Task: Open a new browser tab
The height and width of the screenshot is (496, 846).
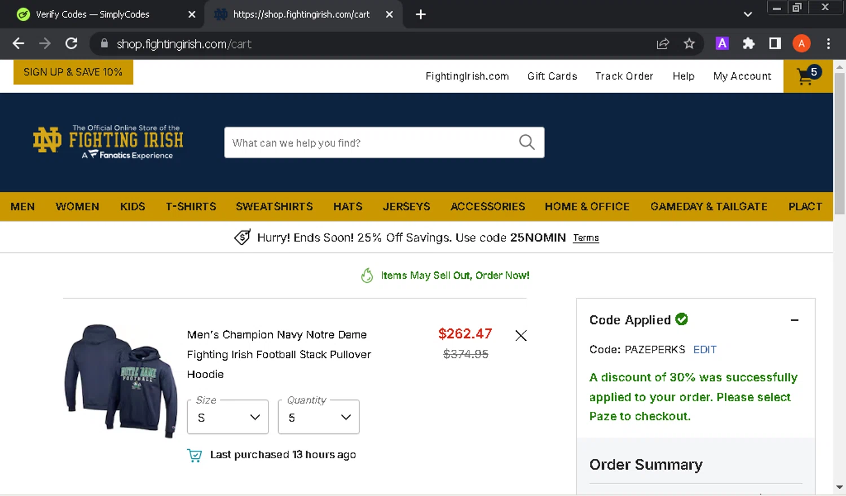Action: click(x=421, y=15)
